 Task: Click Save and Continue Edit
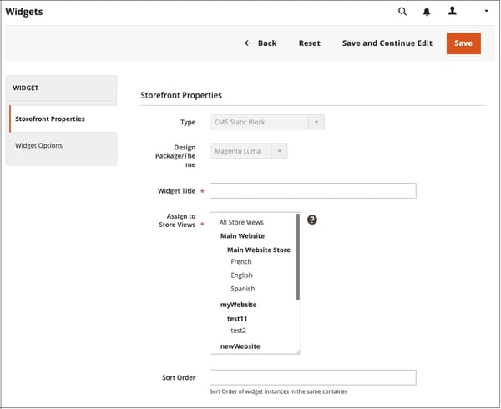[387, 43]
